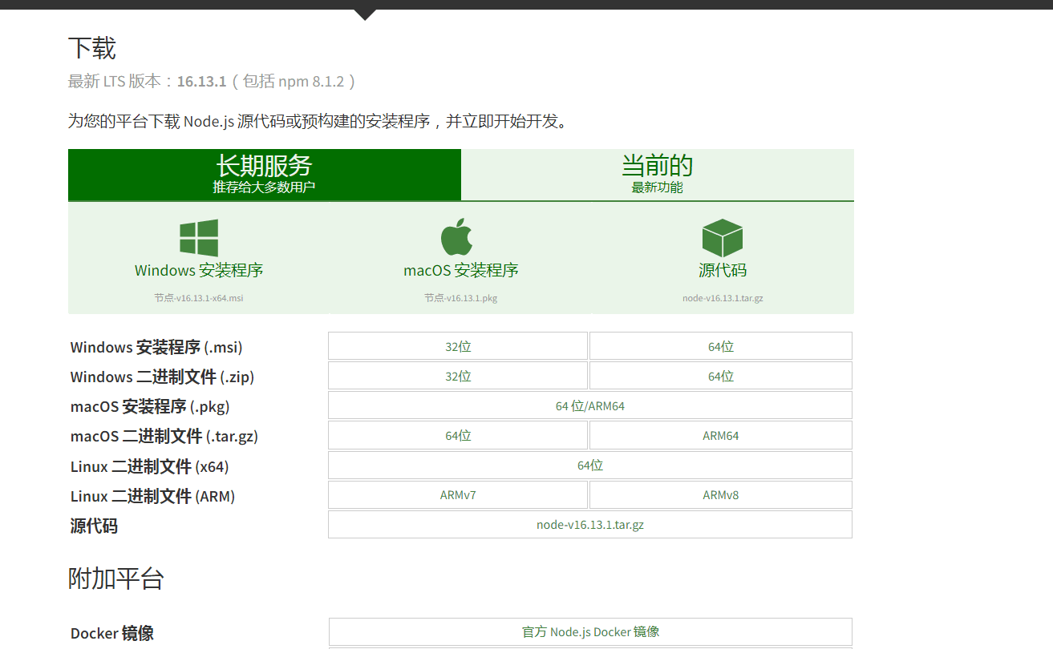Click the 源代码 row label in the table
The height and width of the screenshot is (649, 1053).
coord(94,526)
